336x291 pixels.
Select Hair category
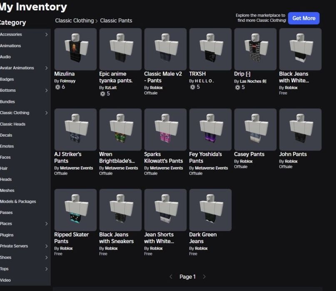click(4, 168)
